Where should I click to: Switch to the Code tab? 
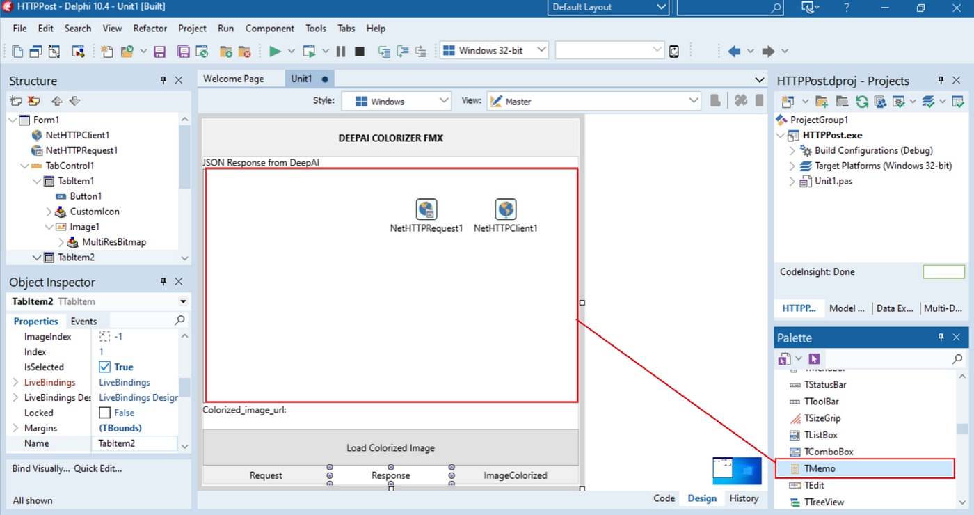point(664,498)
